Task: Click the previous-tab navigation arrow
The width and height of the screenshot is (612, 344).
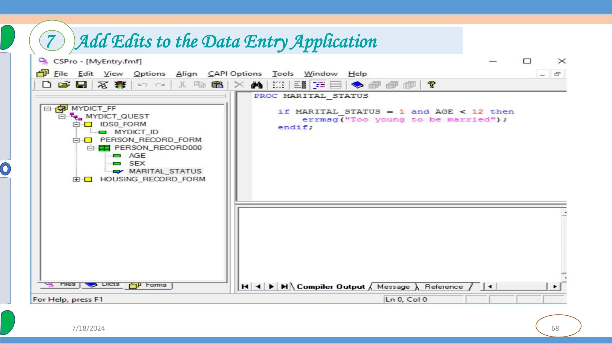Action: pyautogui.click(x=258, y=287)
